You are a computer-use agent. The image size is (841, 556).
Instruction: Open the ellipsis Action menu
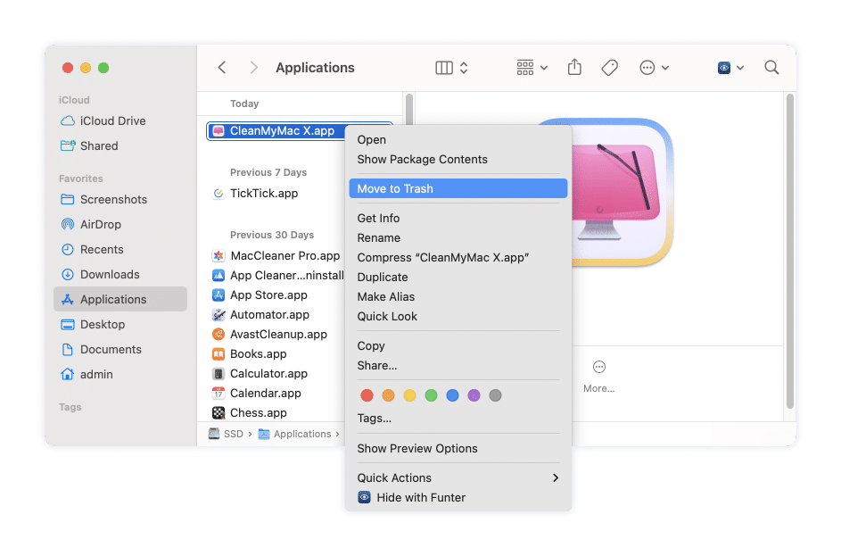[x=647, y=68]
